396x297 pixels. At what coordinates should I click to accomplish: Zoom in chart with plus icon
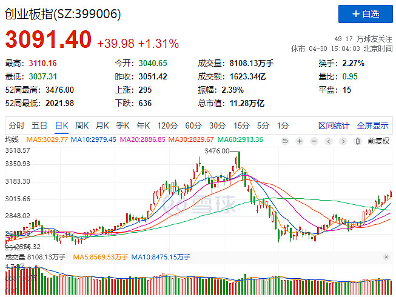(300, 141)
